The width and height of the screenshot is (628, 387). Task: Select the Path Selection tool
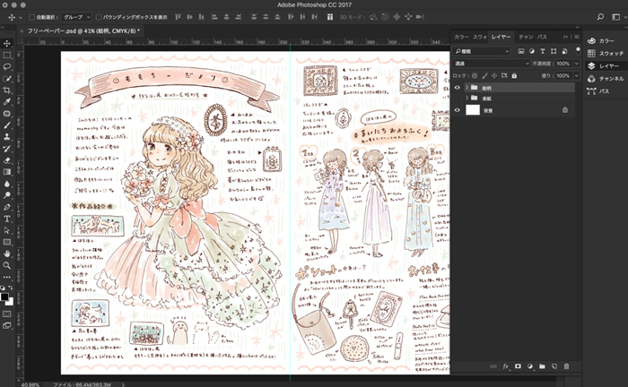click(7, 230)
